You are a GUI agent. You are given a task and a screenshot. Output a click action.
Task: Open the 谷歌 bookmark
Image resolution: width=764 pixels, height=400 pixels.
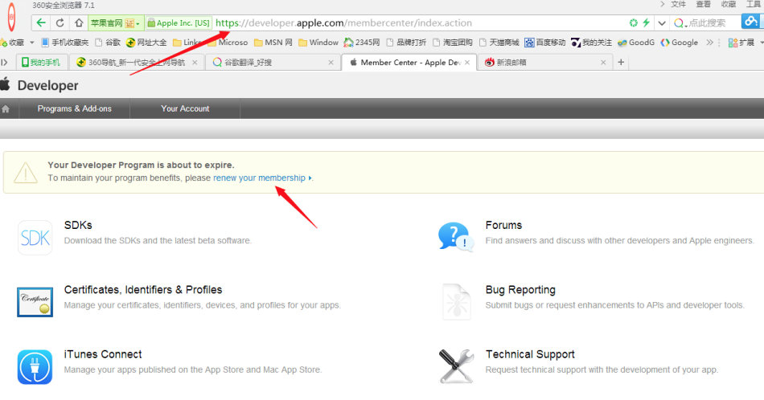(x=108, y=43)
